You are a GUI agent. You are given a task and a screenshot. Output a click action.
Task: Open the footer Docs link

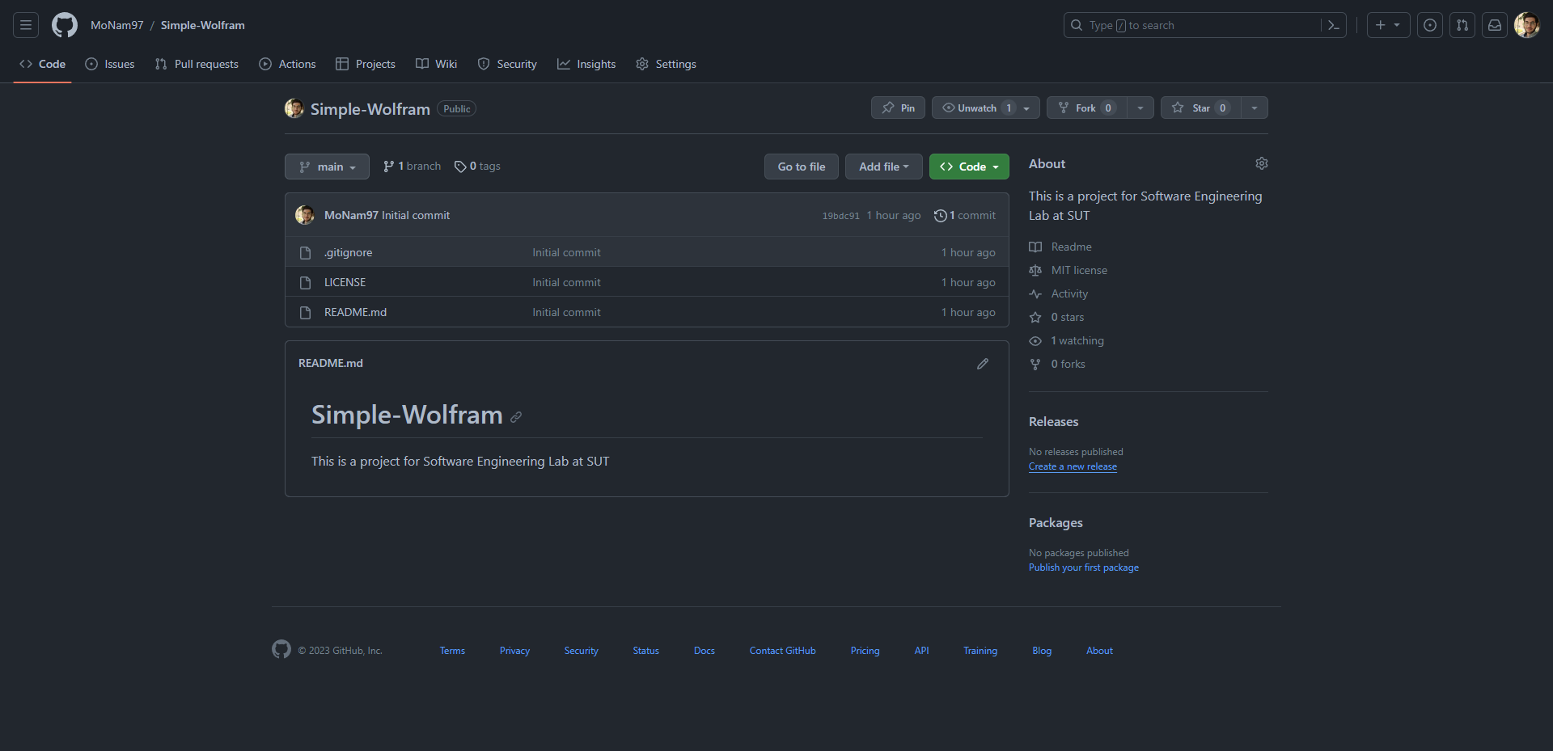pos(705,651)
